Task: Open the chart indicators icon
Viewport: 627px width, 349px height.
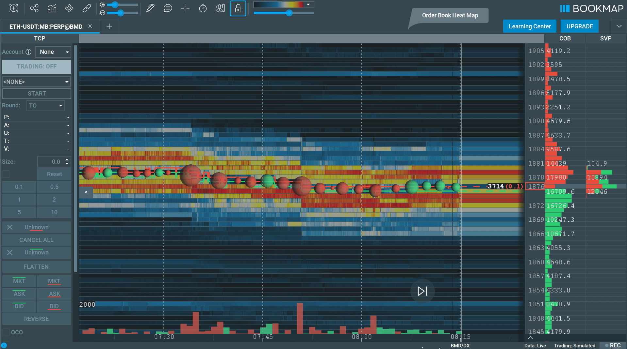Action: (x=52, y=8)
